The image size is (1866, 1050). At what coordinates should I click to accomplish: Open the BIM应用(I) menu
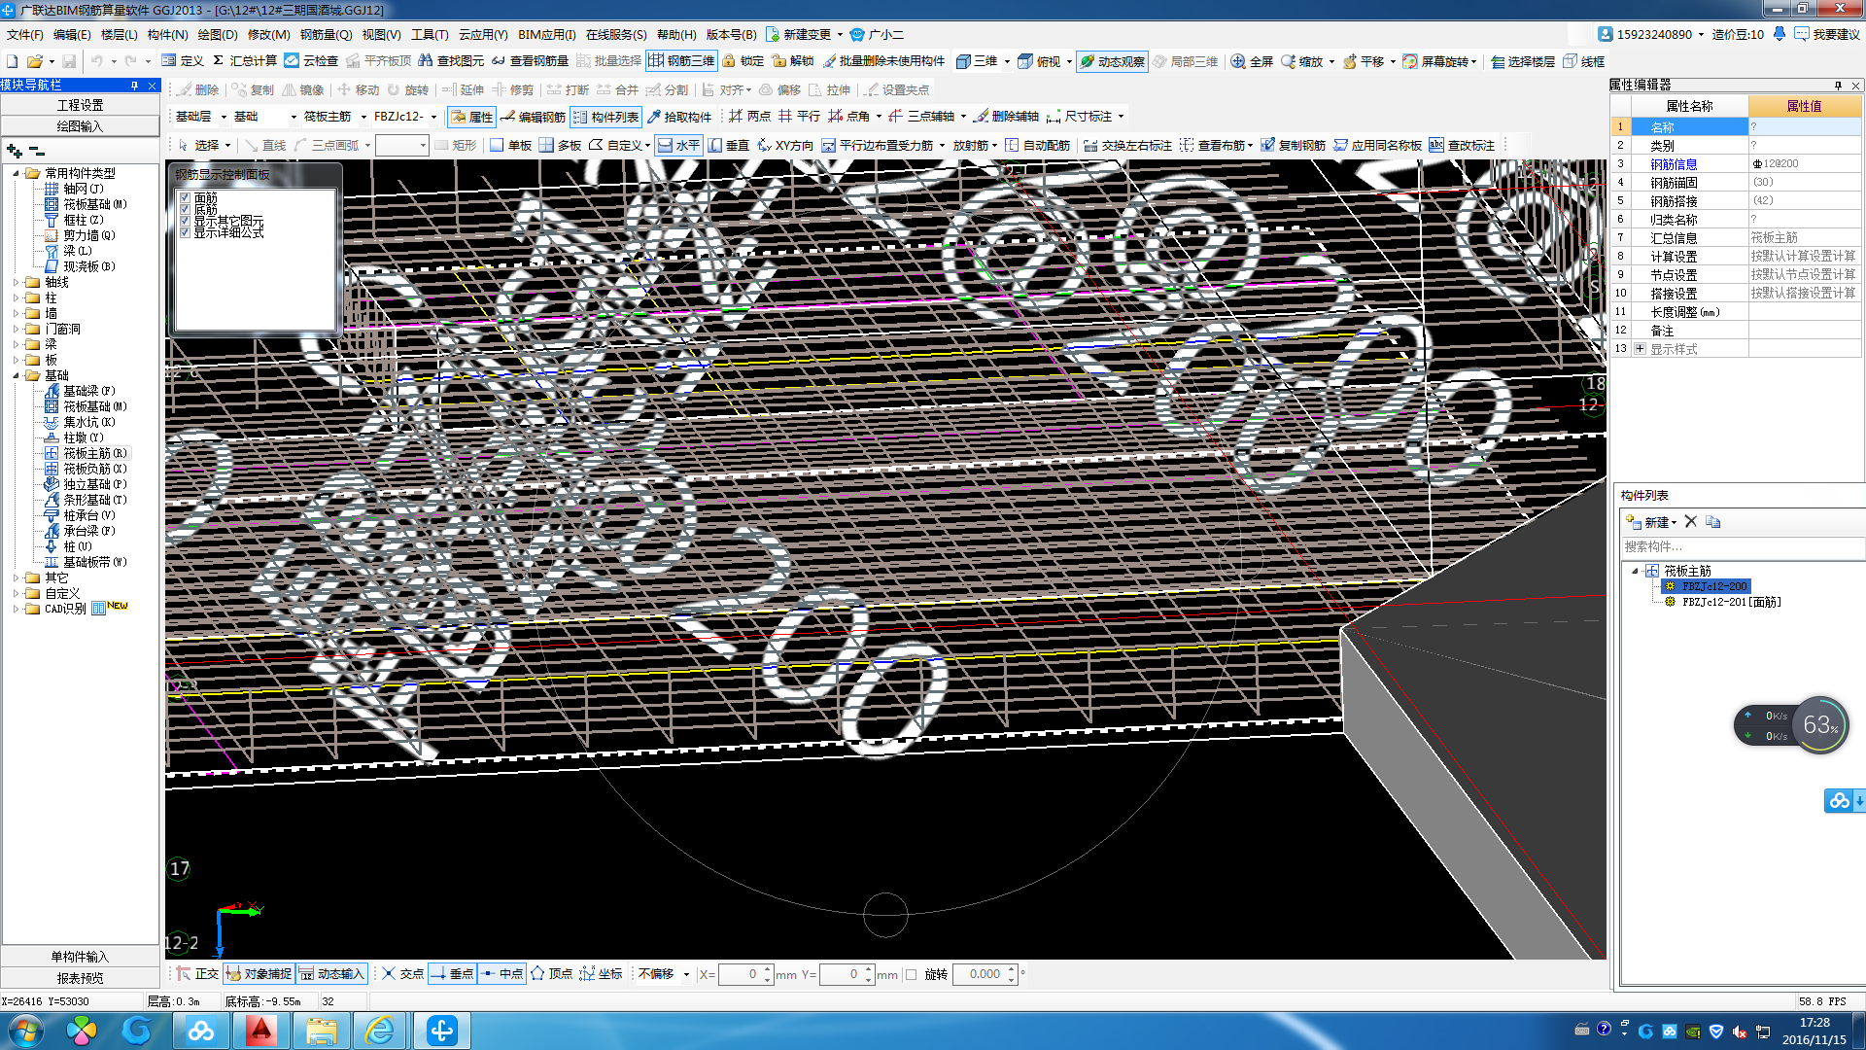(547, 34)
